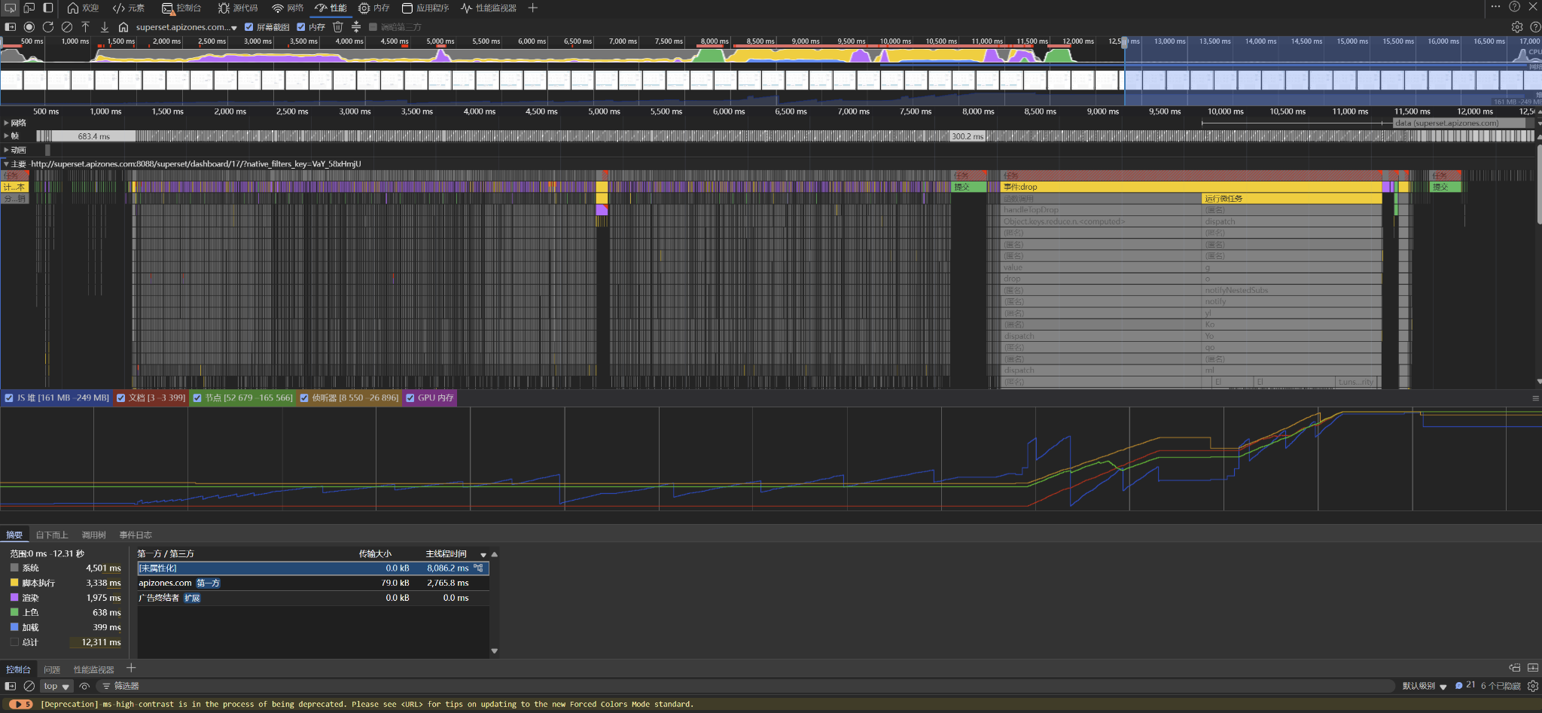Click the dock side toggle icon in top bar
Viewport: 1542px width, 713px height.
[x=48, y=8]
